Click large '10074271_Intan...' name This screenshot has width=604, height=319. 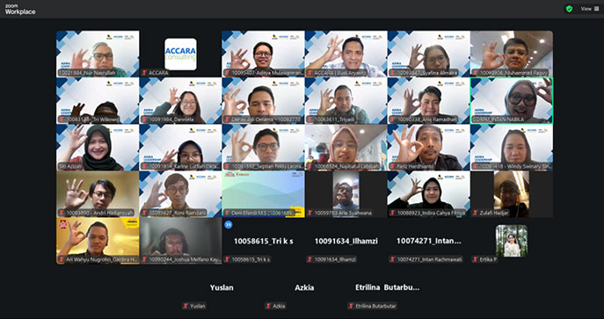click(429, 242)
